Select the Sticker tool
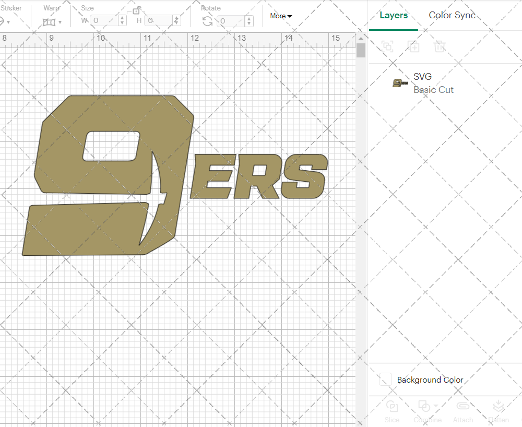 4,21
